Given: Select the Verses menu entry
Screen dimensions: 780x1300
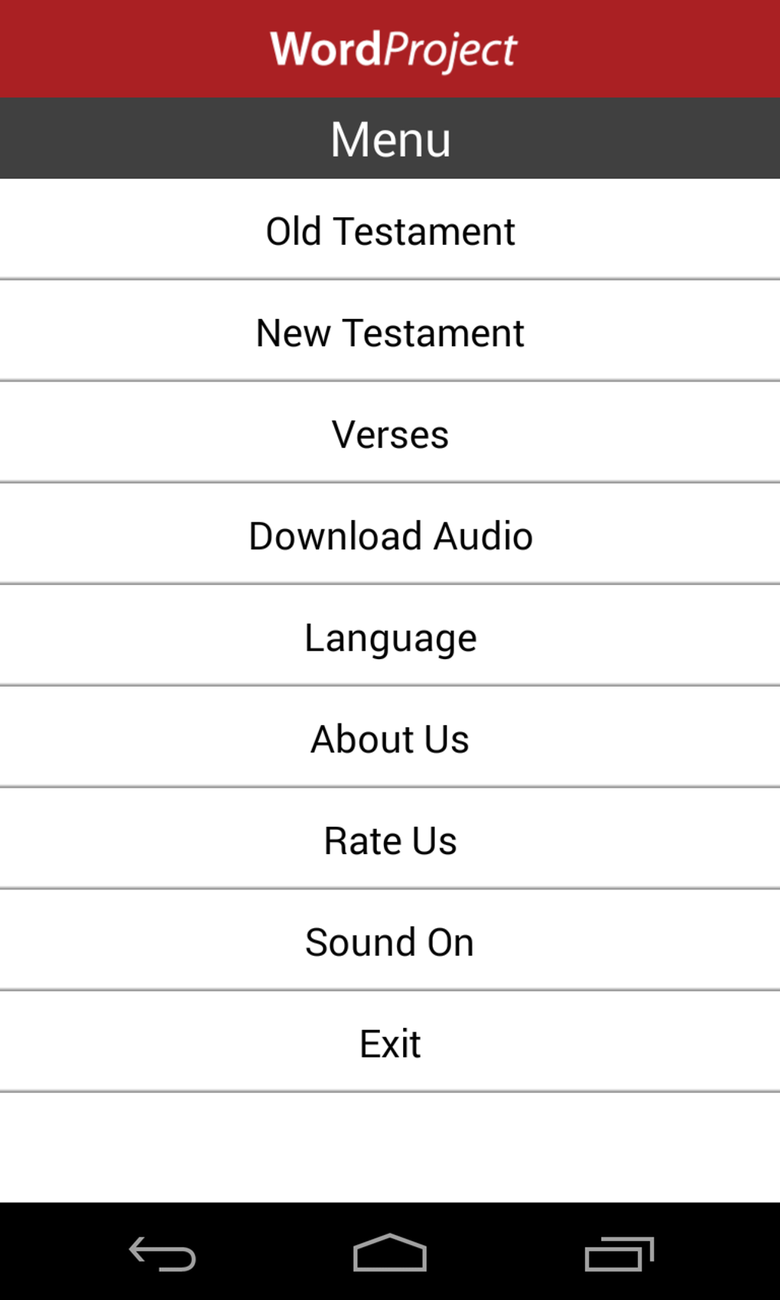Looking at the screenshot, I should tap(390, 434).
